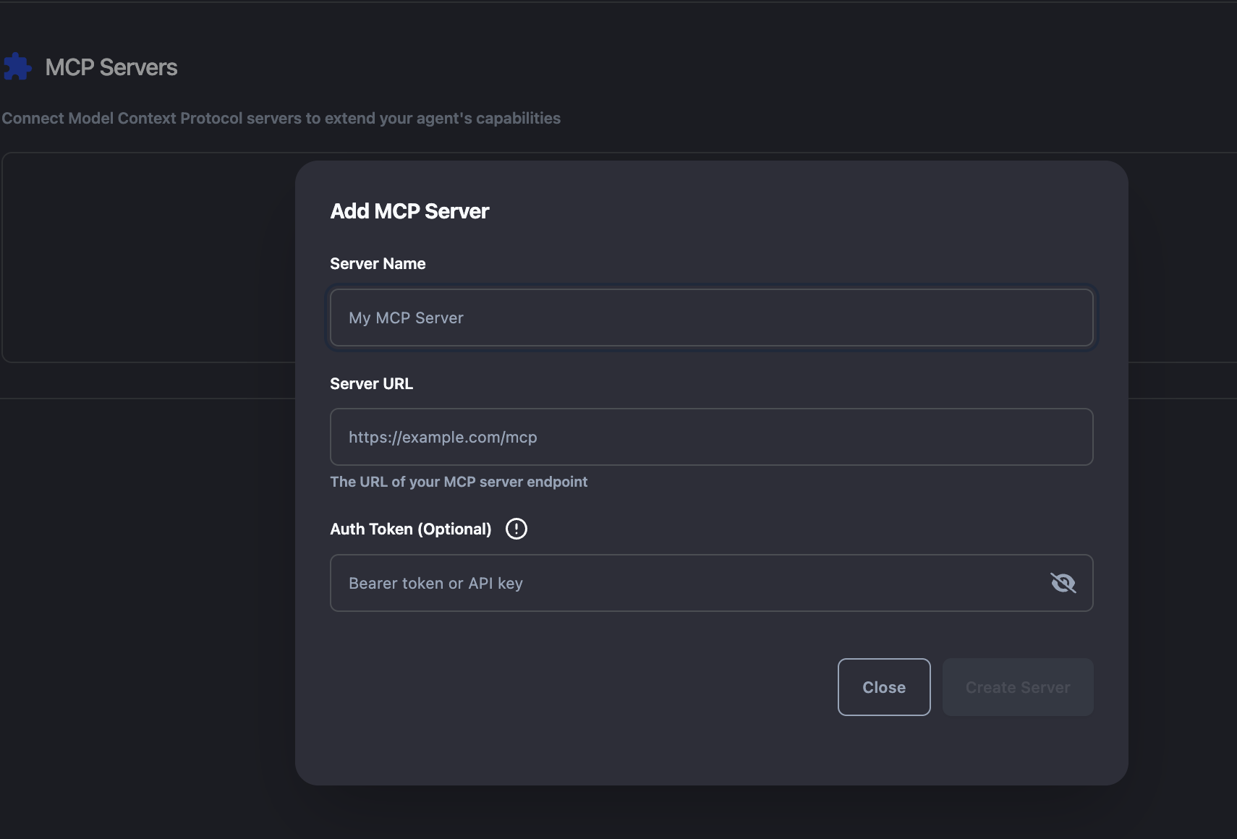
Task: Select the Auth Token input box
Action: [x=687, y=583]
